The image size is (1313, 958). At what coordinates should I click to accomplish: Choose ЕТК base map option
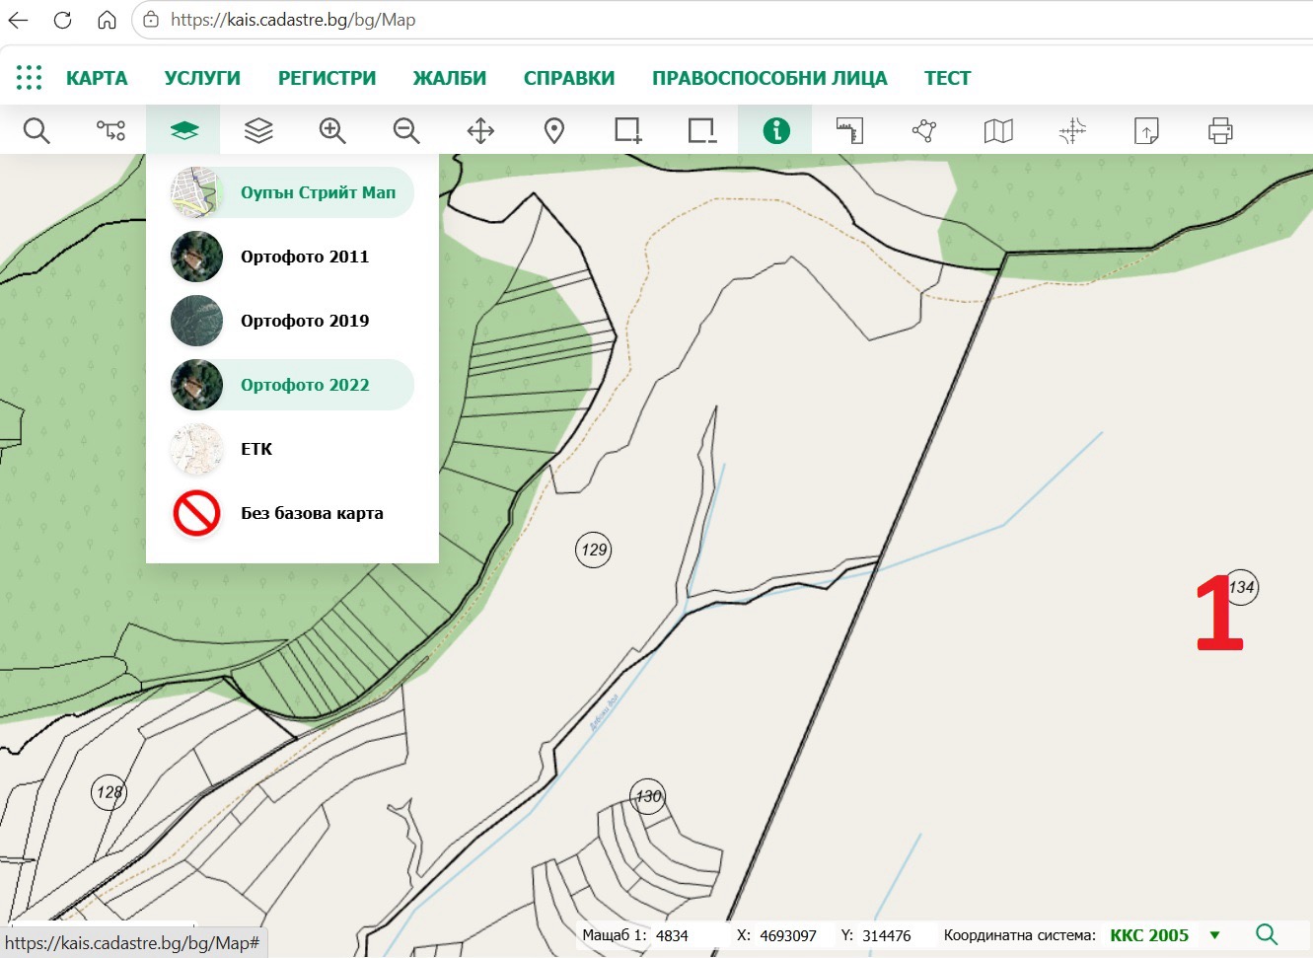click(x=292, y=449)
